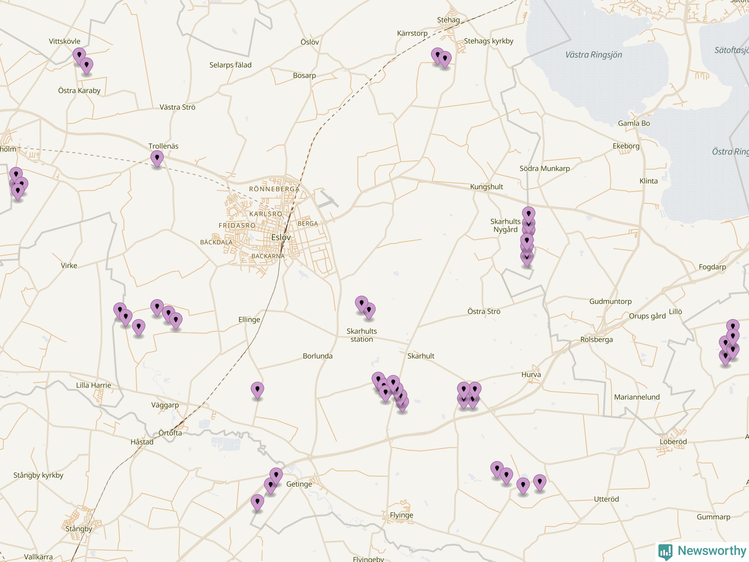Select the Stångby kyrkby label
This screenshot has width=749, height=562.
[38, 476]
